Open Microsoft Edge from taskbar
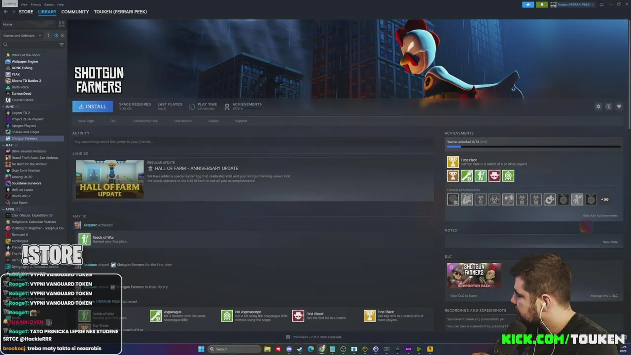 (x=311, y=349)
